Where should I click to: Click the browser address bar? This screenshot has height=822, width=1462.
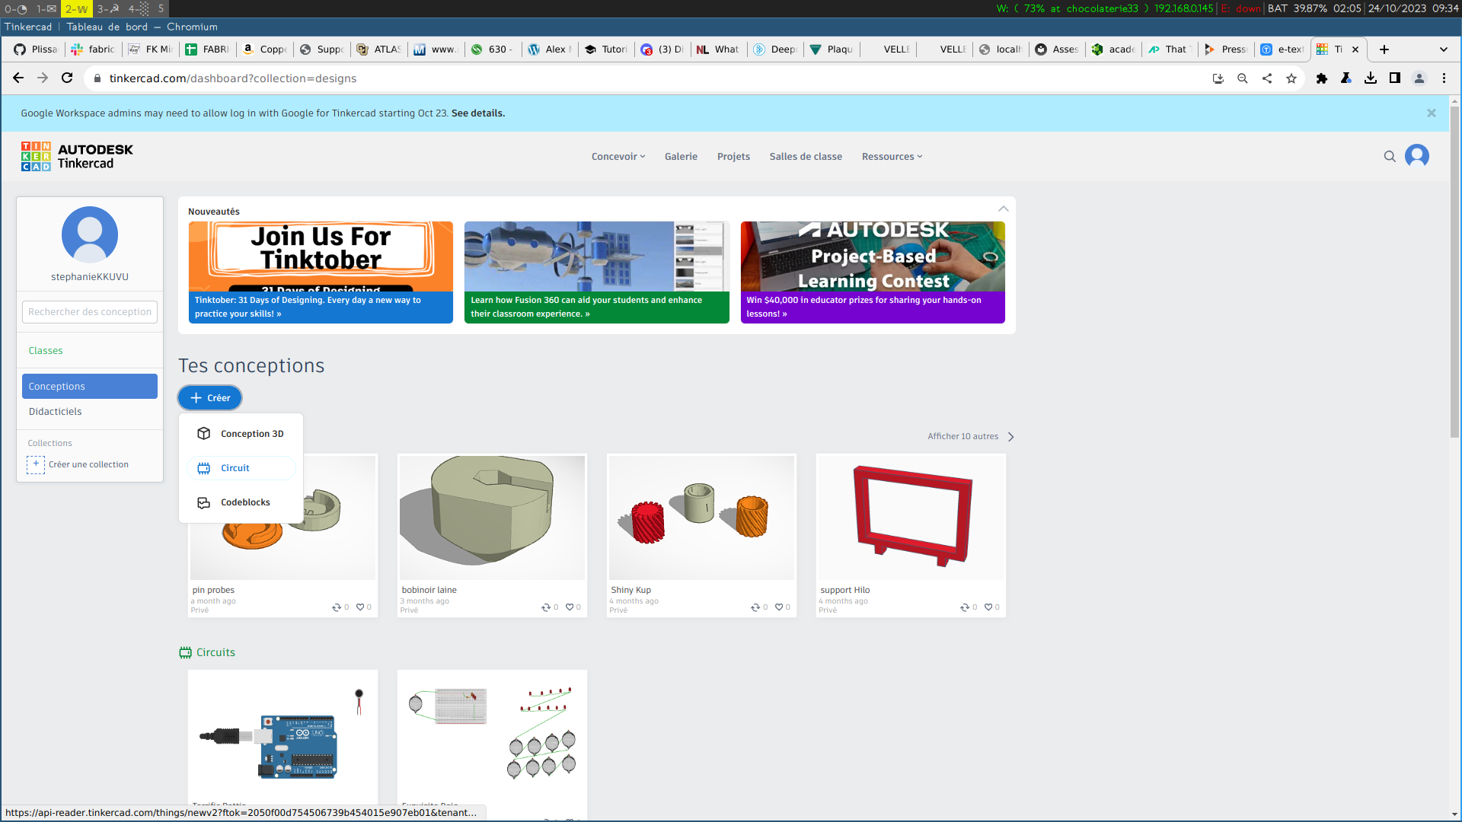[x=647, y=78]
